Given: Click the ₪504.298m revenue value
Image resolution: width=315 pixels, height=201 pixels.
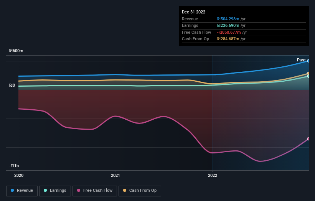Looking at the screenshot, I should [x=228, y=19].
